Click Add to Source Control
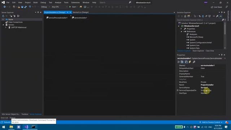231x130 pixels. (211, 122)
